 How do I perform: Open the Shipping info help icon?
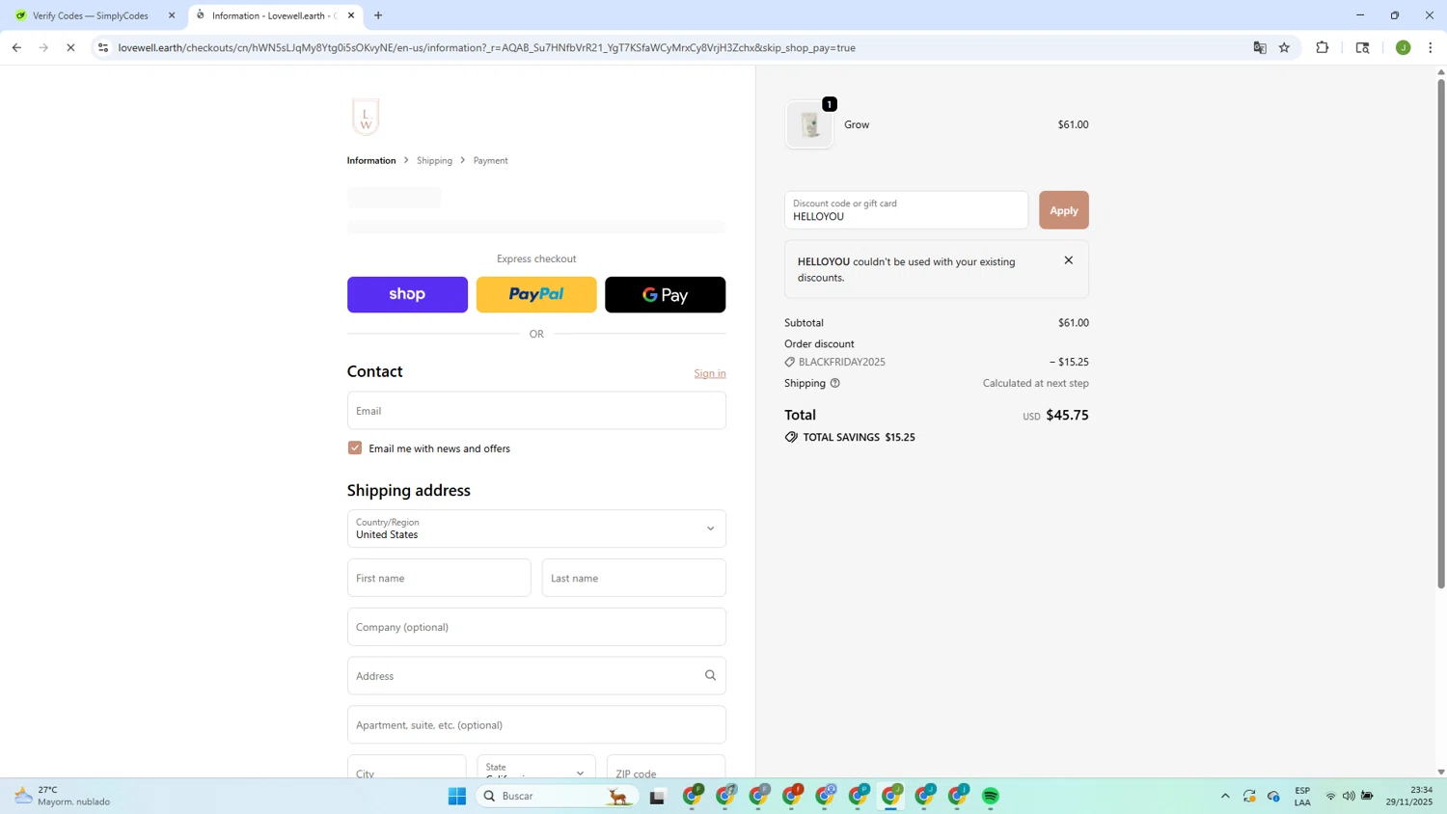coord(835,383)
